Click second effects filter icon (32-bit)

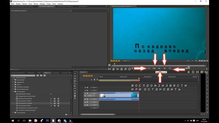point(41,76)
